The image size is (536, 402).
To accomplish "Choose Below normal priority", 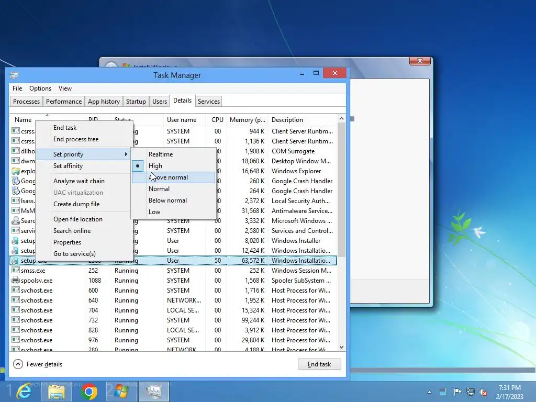I will [x=174, y=200].
